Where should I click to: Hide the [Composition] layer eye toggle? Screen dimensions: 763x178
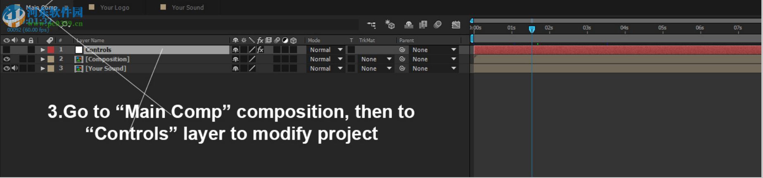coord(7,59)
